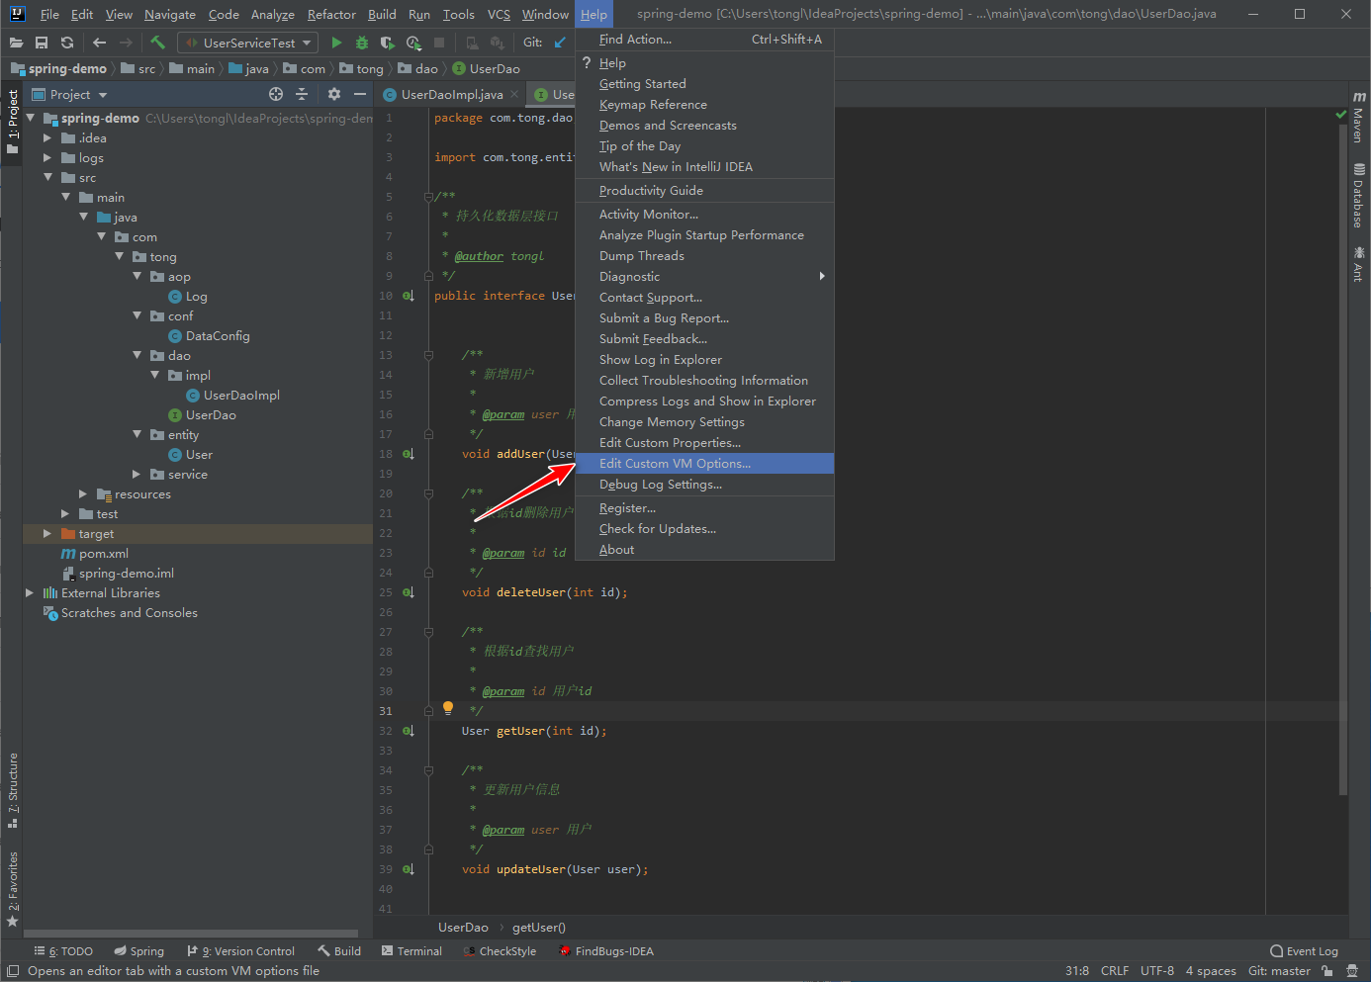Expand the logs folder
The width and height of the screenshot is (1371, 982).
coord(46,158)
